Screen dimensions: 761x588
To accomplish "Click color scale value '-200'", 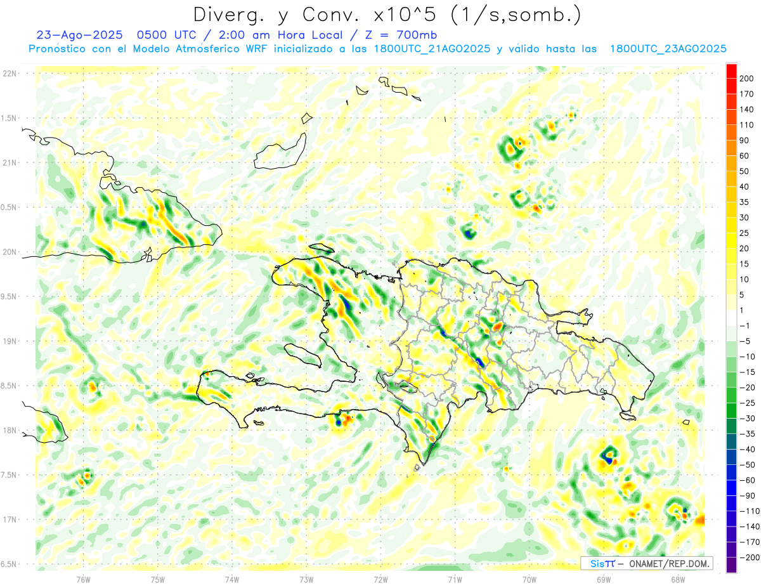I will click(x=750, y=558).
